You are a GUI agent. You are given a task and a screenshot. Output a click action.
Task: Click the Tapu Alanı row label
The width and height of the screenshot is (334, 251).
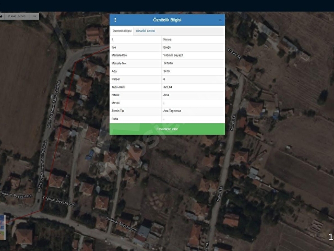tap(118, 87)
